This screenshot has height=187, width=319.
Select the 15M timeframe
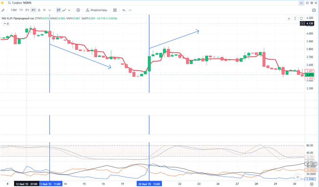coord(14,10)
